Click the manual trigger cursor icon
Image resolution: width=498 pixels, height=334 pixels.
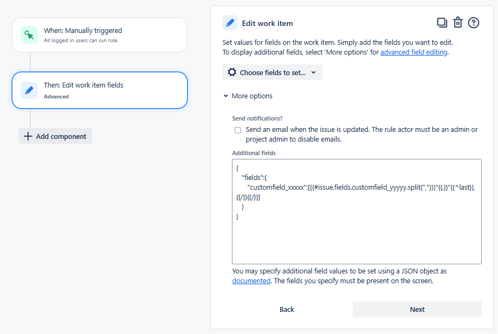point(28,35)
